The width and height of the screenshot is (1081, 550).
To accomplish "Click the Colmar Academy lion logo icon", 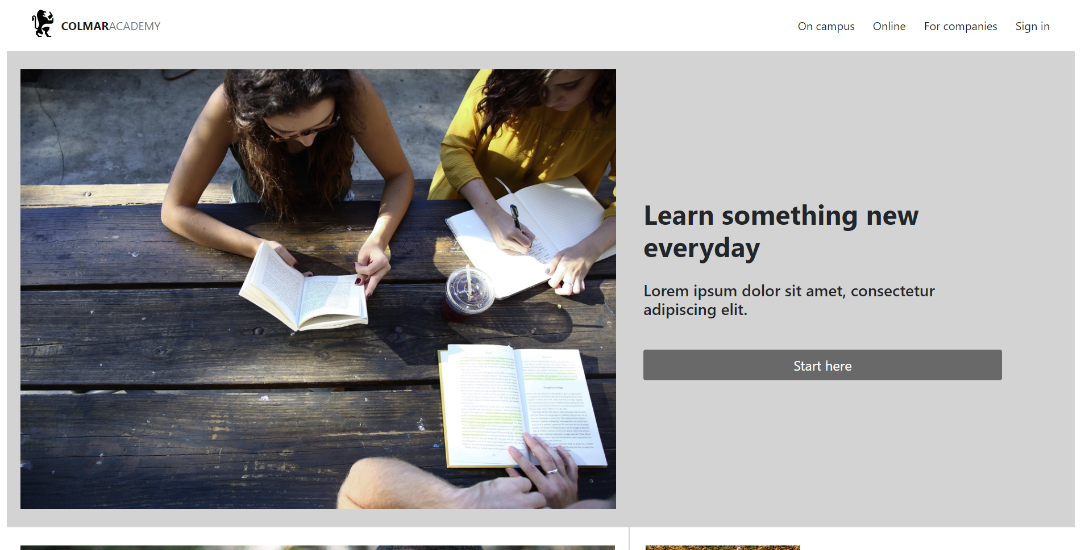I will coord(43,24).
